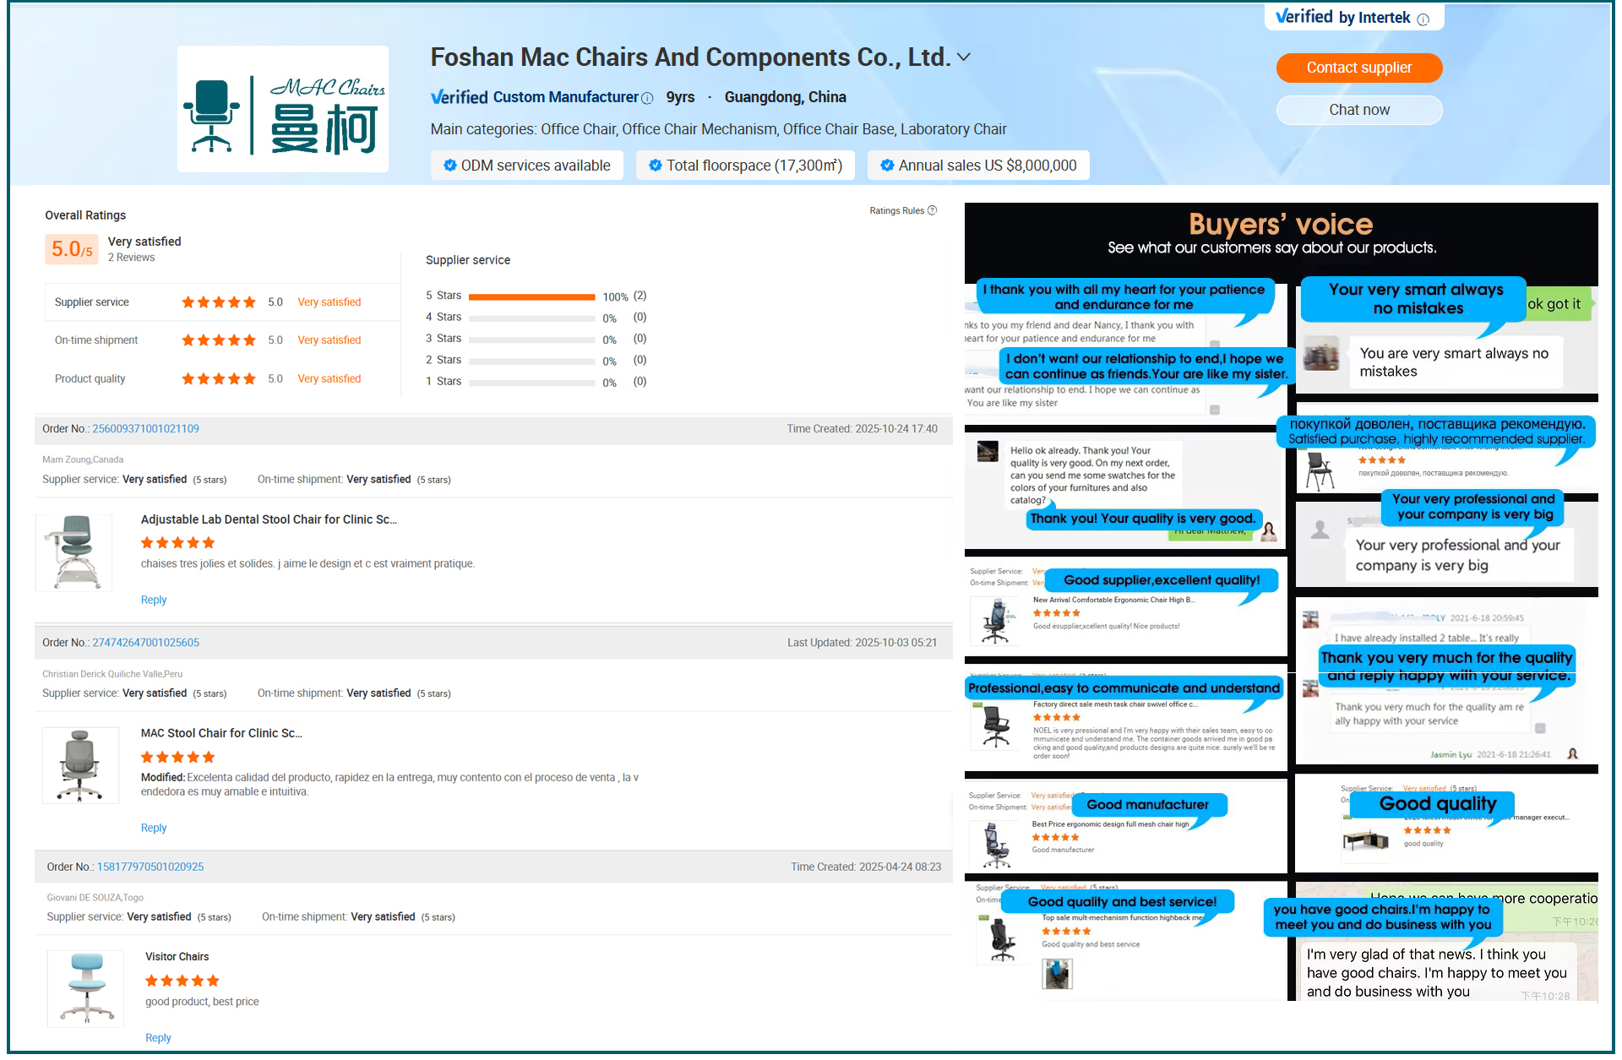
Task: Open order number 256009371001021109
Action: (x=145, y=429)
